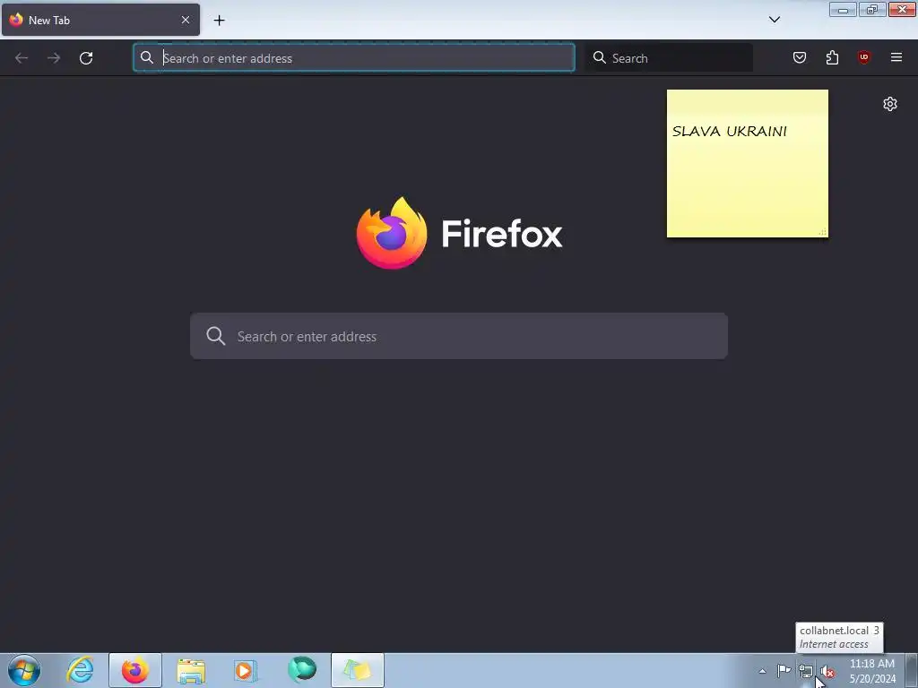Click the Sticky Notes taskbar button

pyautogui.click(x=358, y=670)
